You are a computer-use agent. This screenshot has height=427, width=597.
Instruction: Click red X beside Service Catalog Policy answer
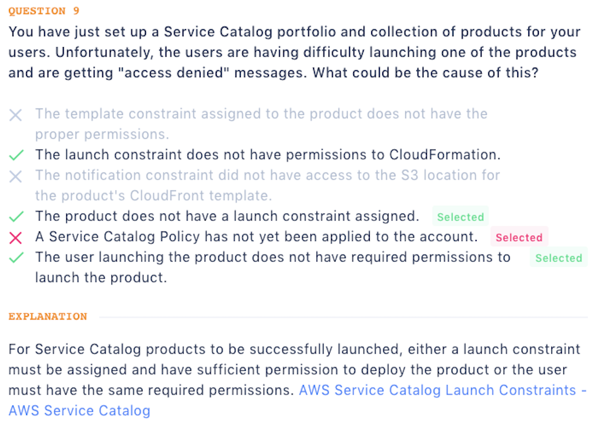(x=16, y=238)
